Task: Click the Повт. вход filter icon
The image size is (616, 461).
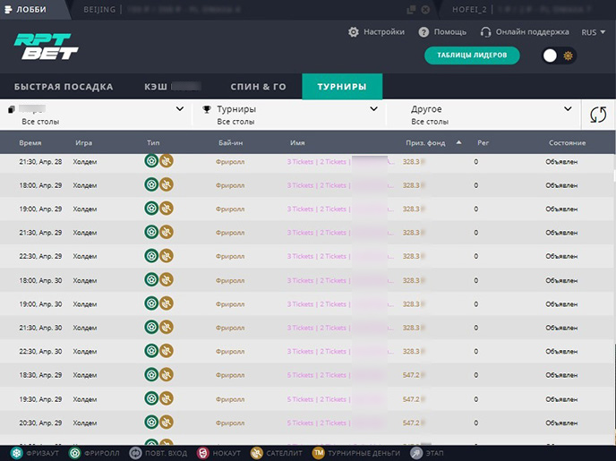Action: click(x=135, y=454)
